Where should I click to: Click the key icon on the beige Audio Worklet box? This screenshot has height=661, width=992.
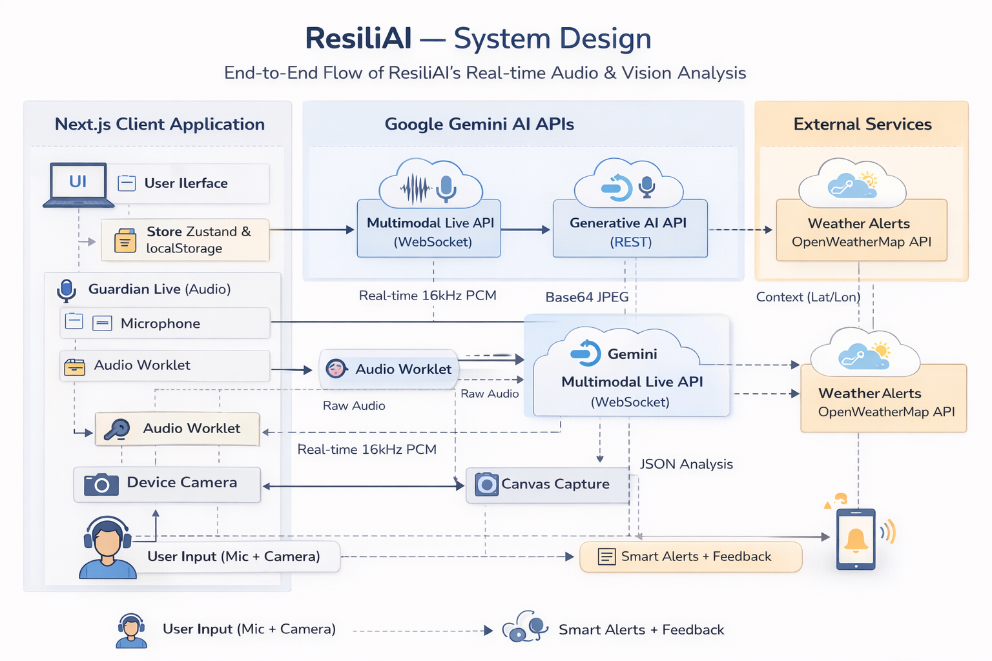(x=118, y=429)
